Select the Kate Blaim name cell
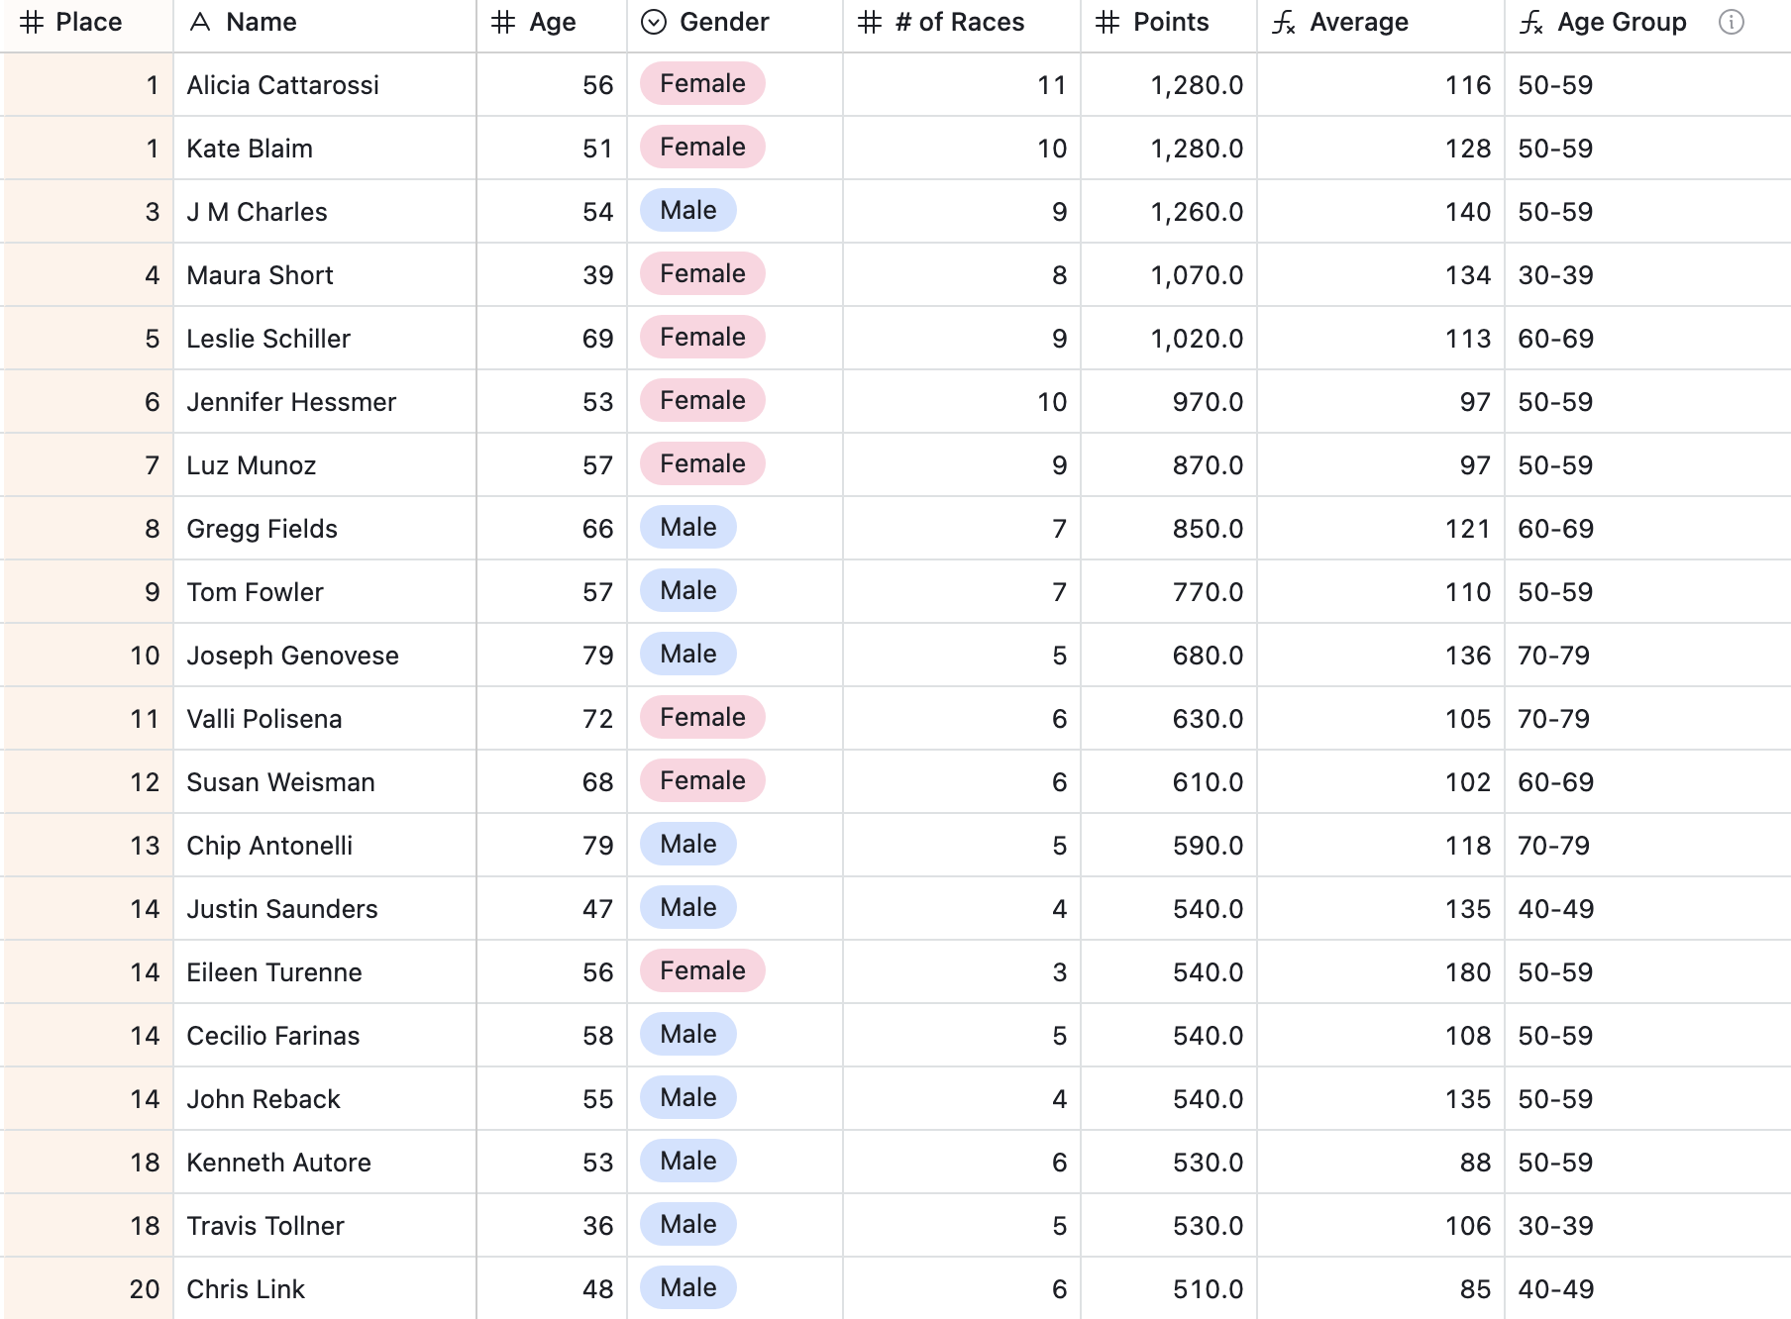Screen dimensions: 1791x1319 pyautogui.click(x=325, y=149)
